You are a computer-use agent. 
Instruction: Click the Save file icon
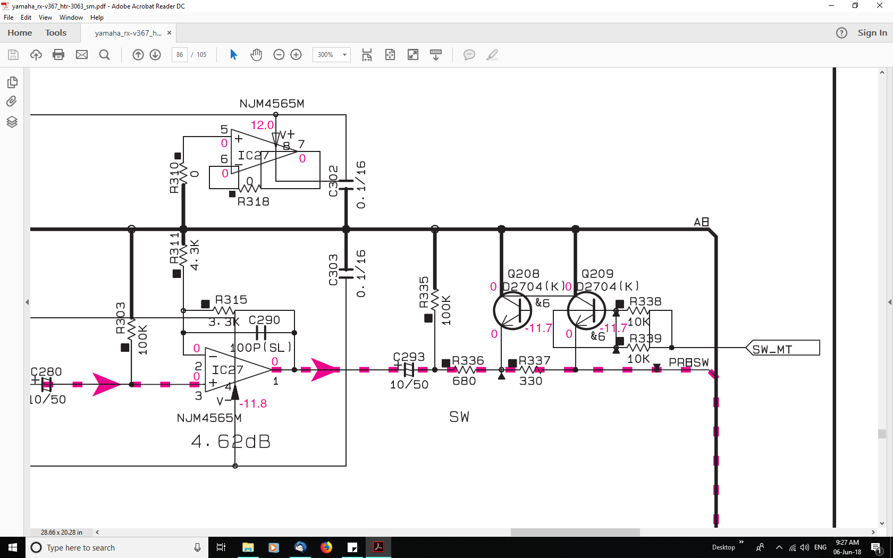click(x=13, y=55)
